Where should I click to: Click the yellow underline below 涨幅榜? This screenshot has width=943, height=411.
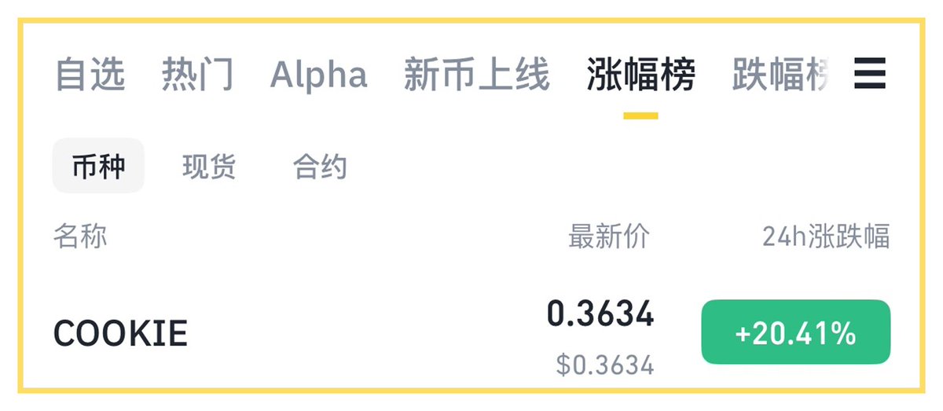[x=640, y=116]
